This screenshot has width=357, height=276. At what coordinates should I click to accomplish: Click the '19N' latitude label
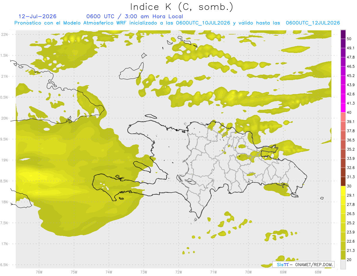[4, 160]
